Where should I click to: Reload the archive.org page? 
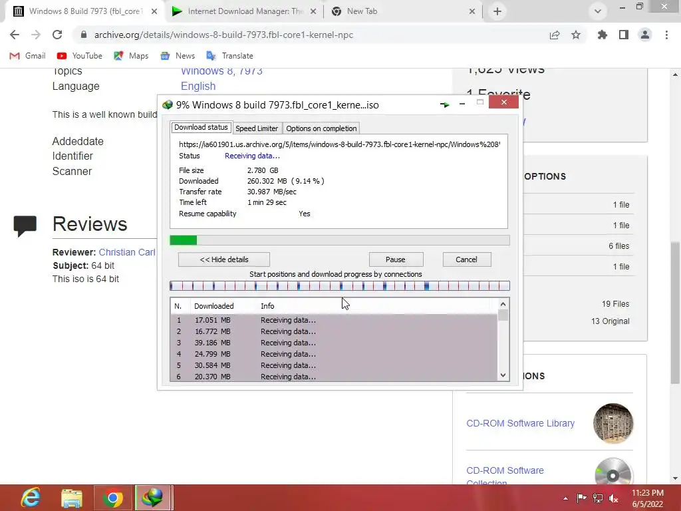pyautogui.click(x=57, y=35)
